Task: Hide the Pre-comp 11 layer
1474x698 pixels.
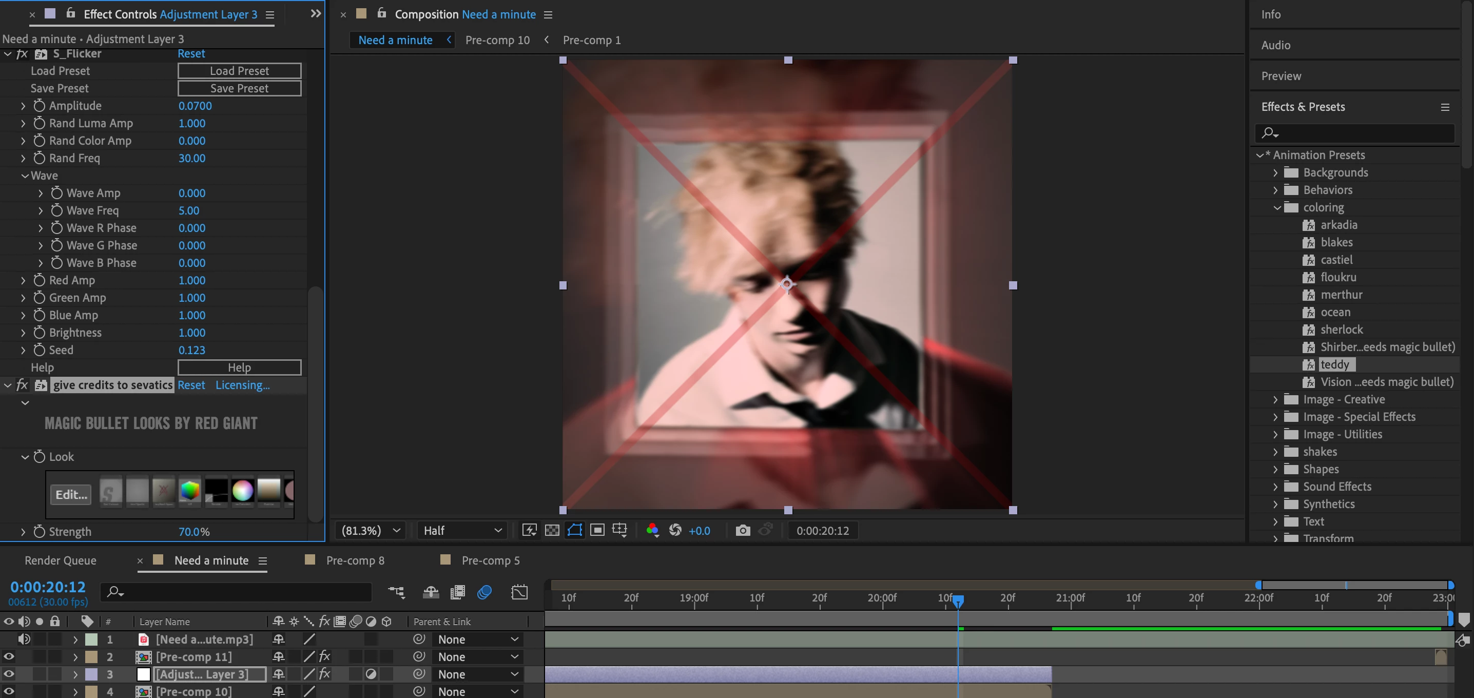Action: 9,657
